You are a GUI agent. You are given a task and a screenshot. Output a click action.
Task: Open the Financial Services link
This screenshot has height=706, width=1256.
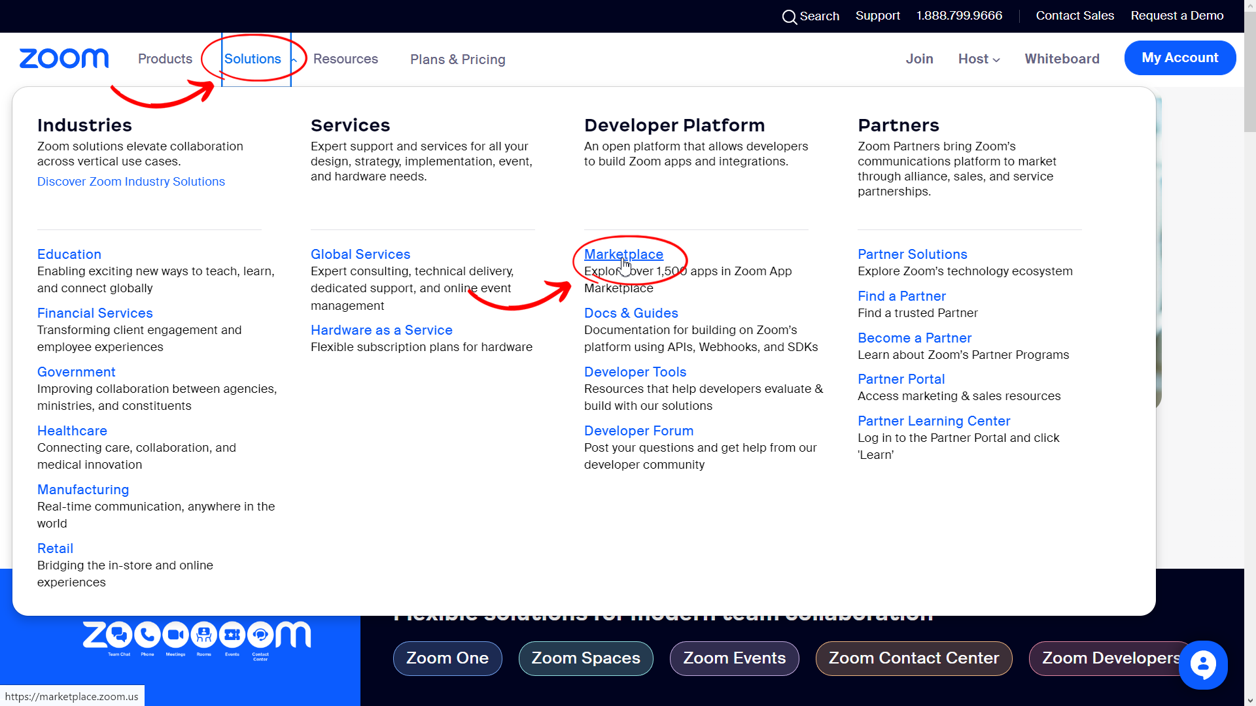coord(95,313)
